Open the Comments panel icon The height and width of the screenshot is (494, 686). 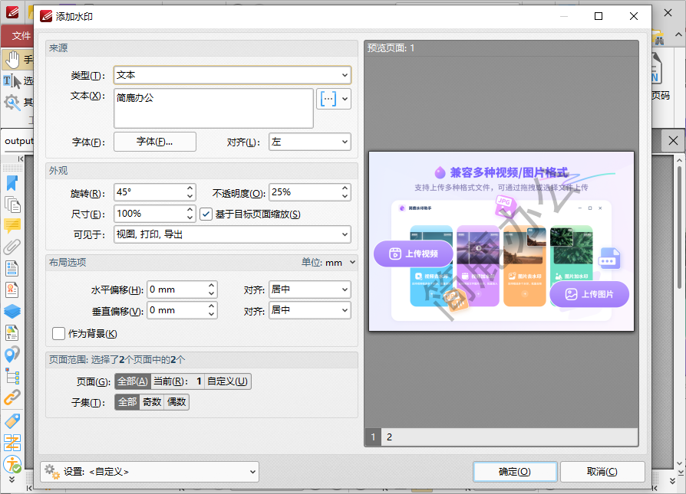(x=12, y=225)
